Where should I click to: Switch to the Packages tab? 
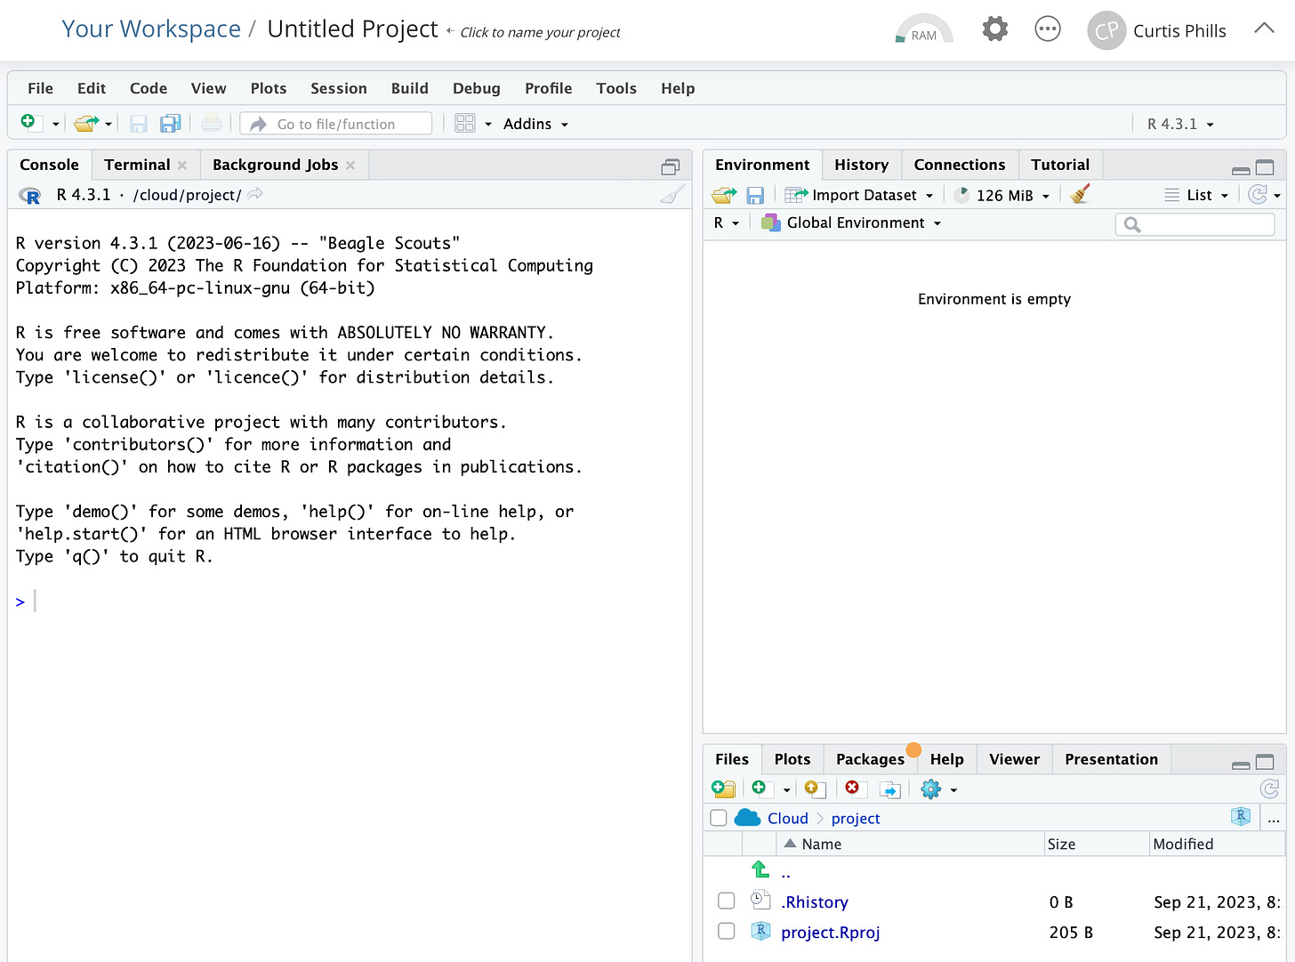pos(870,759)
